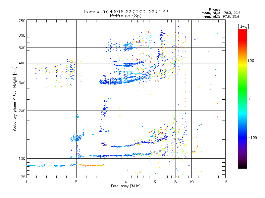Click the 'Frequency [MHz]' axis title
Viewport: 265px width, 198px height.
pyautogui.click(x=126, y=186)
